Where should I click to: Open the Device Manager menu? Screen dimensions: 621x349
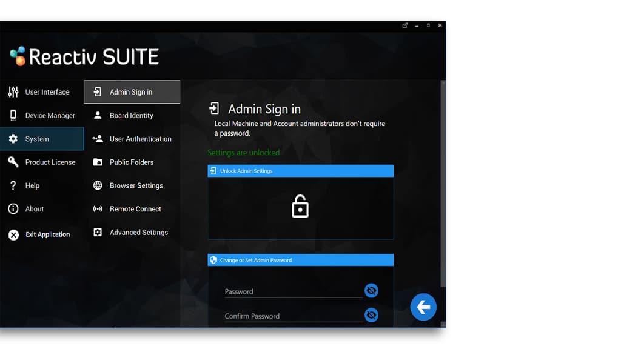click(42, 115)
